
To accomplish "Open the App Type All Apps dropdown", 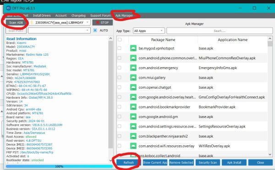I will pos(148,31).
